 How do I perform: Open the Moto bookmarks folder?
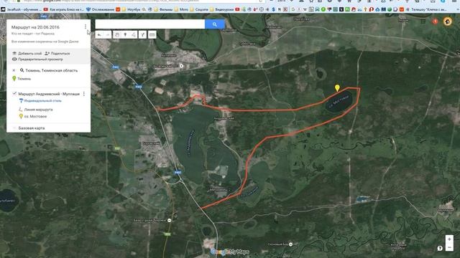pyautogui.click(x=181, y=9)
